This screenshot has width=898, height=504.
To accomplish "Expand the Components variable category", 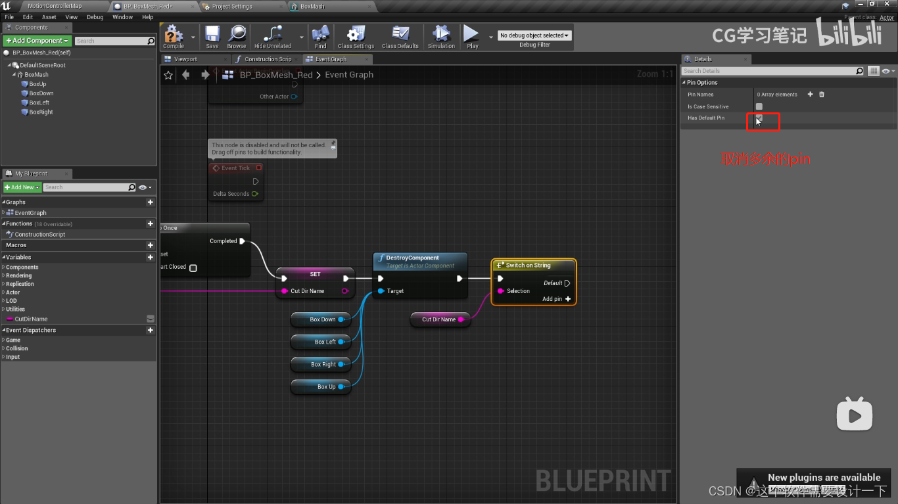I will [3, 267].
